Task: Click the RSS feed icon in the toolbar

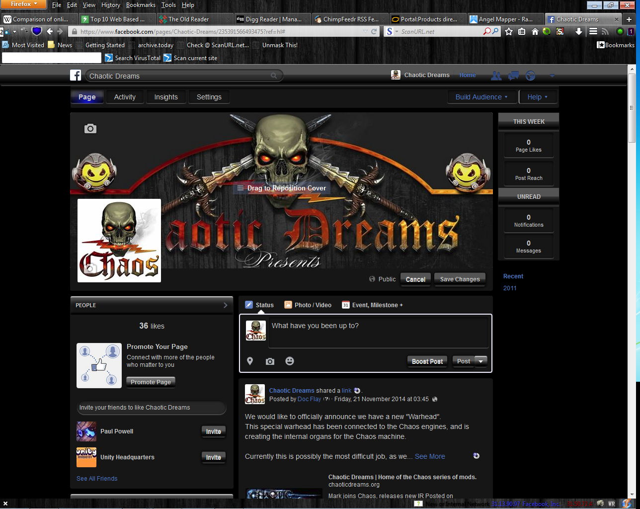Action: point(605,31)
